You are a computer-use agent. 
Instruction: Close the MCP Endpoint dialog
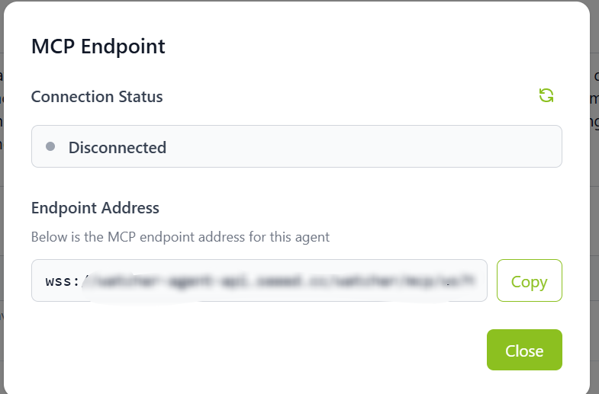[524, 350]
